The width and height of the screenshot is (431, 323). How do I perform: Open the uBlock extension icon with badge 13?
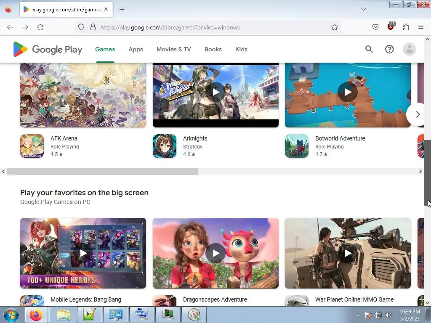click(391, 26)
